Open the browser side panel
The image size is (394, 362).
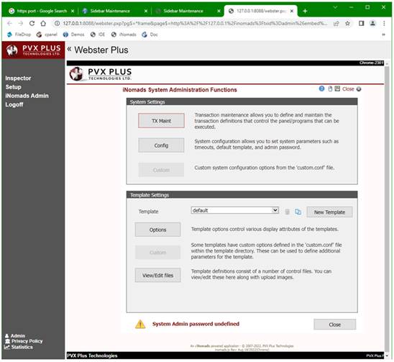362,24
